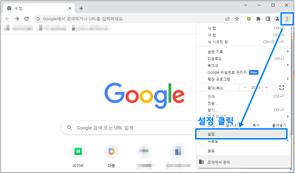Image resolution: width=295 pixels, height=173 pixels.
Task: Open the tab search chevron
Action: (x=246, y=5)
